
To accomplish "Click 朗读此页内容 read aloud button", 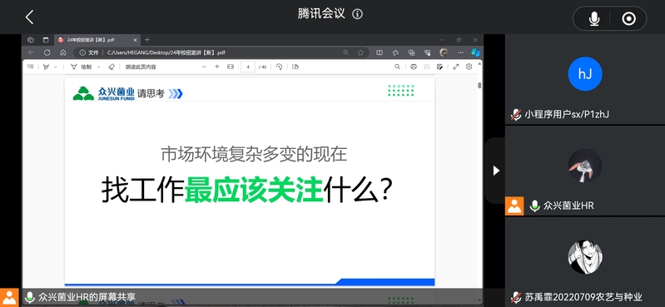I will [140, 67].
